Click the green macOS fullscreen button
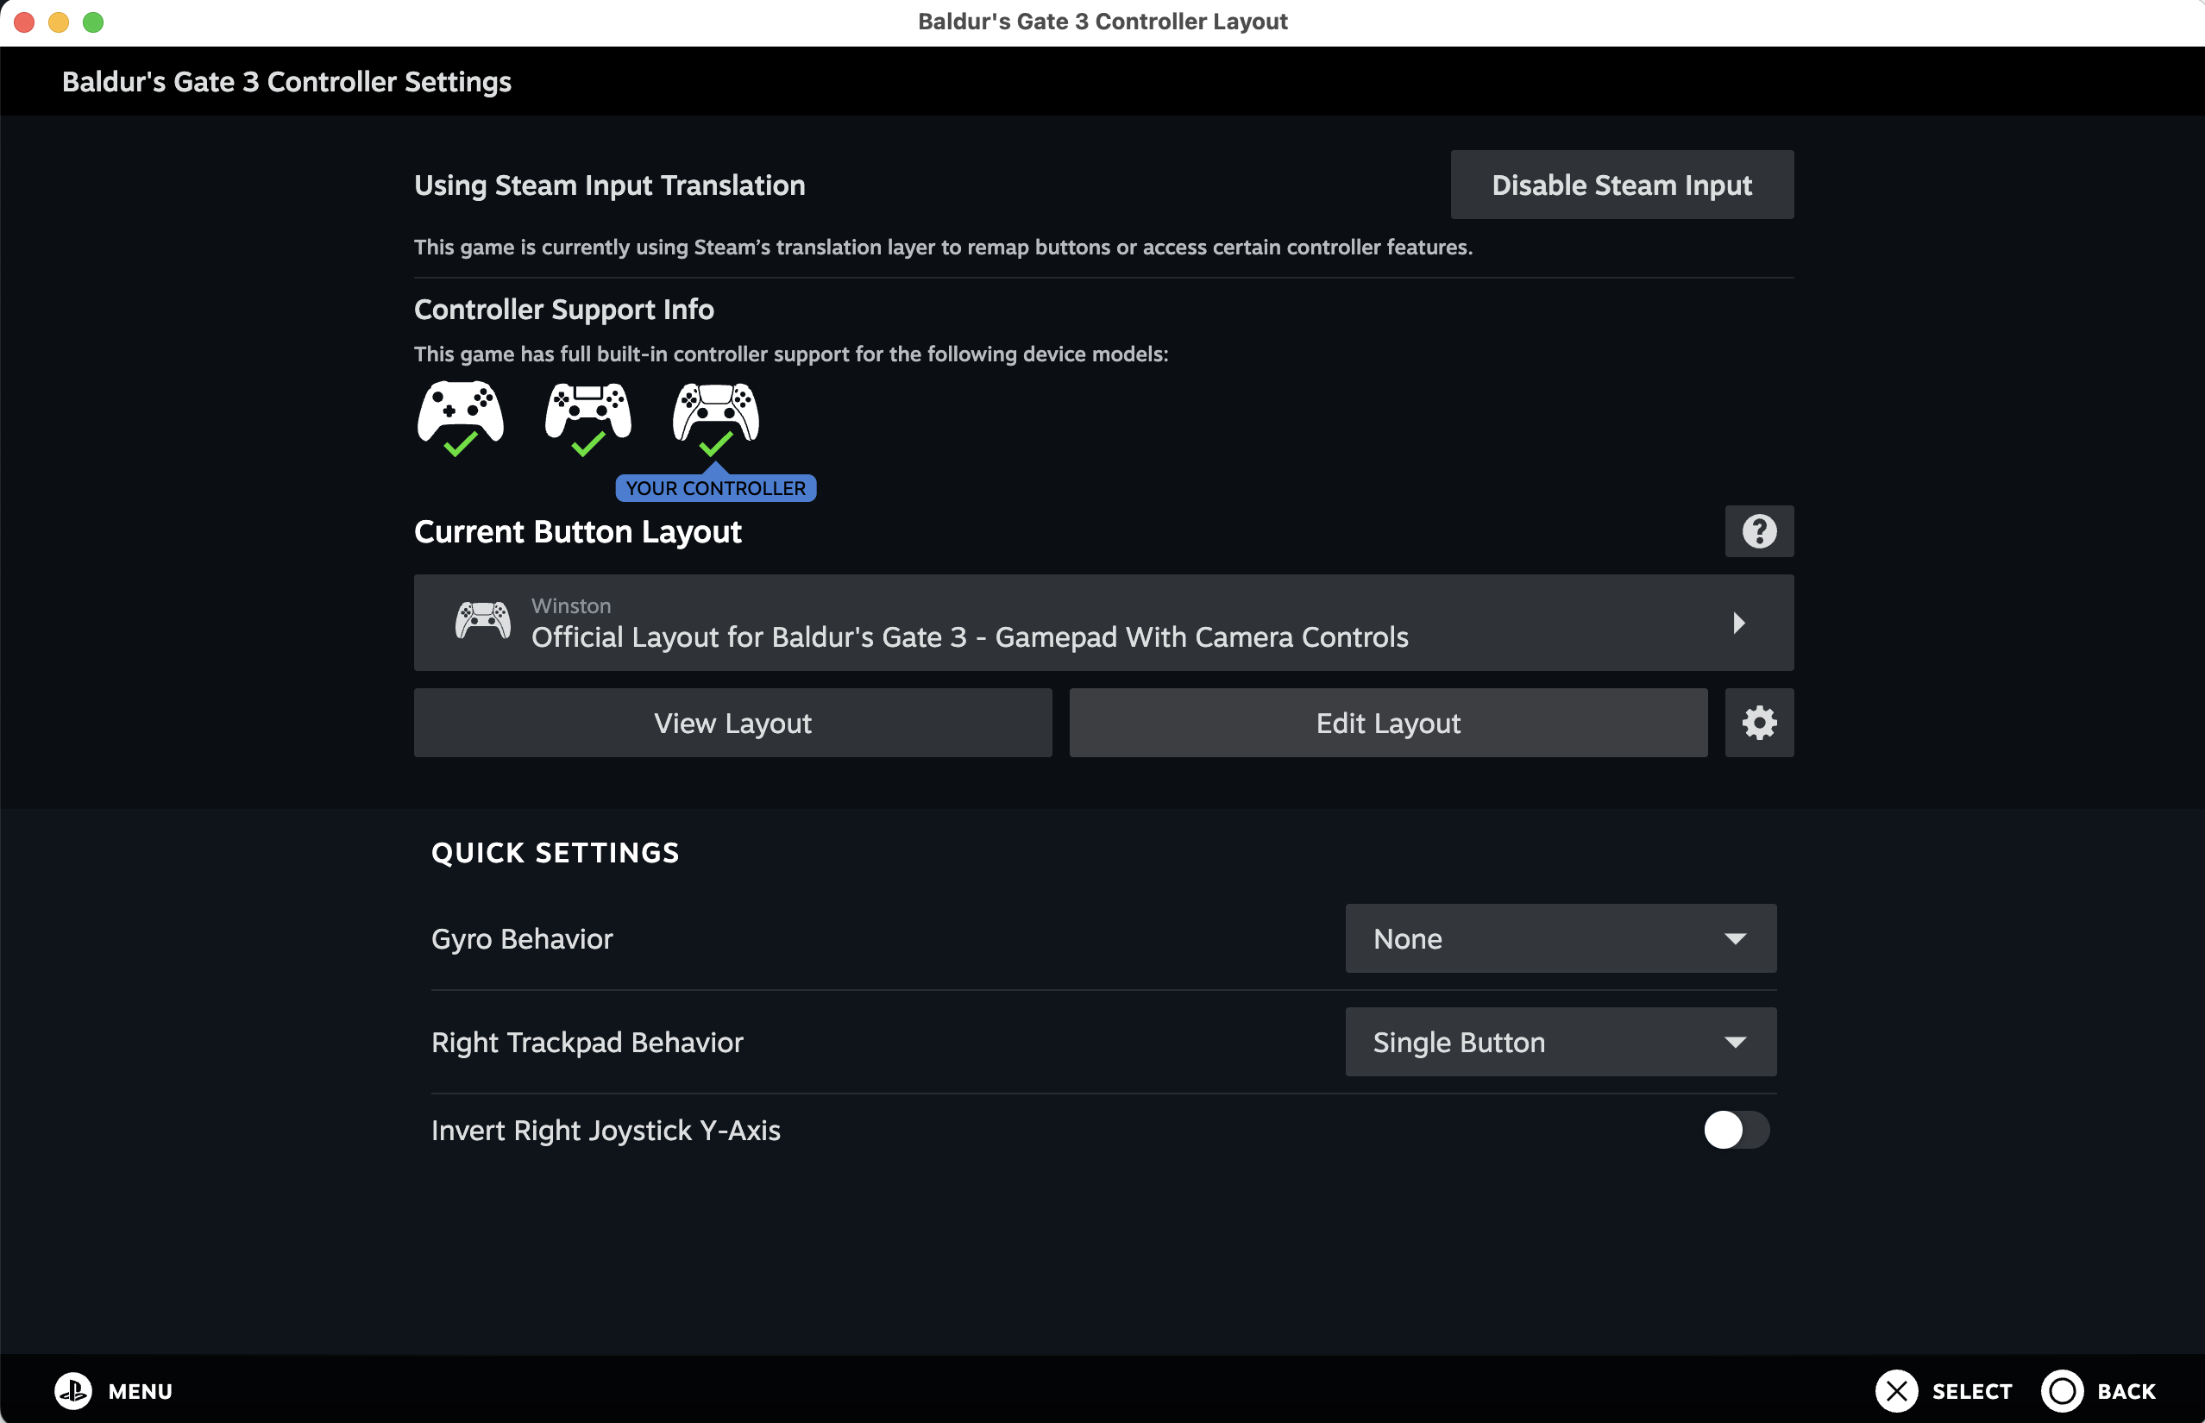2205x1423 pixels. click(x=93, y=22)
